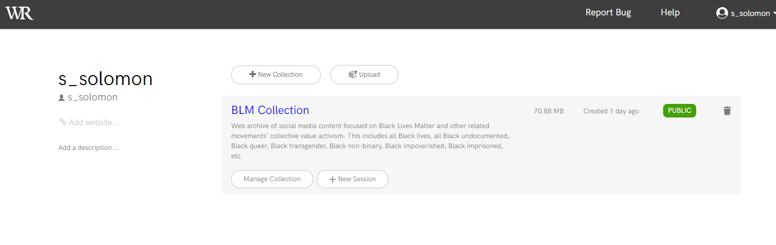
Task: Open the BLM Collection title link
Action: pyautogui.click(x=270, y=110)
